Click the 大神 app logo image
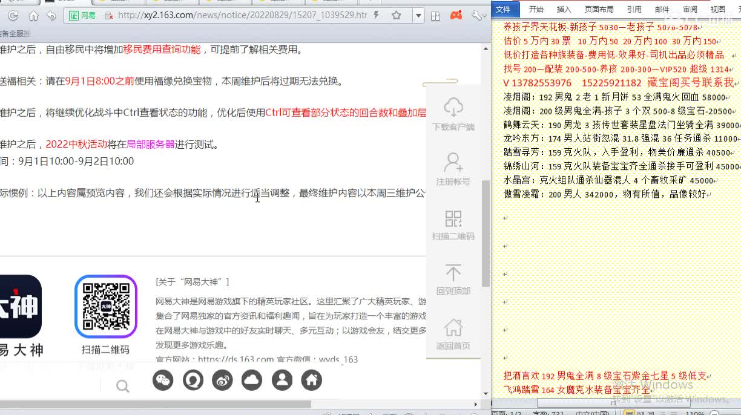 (x=21, y=306)
